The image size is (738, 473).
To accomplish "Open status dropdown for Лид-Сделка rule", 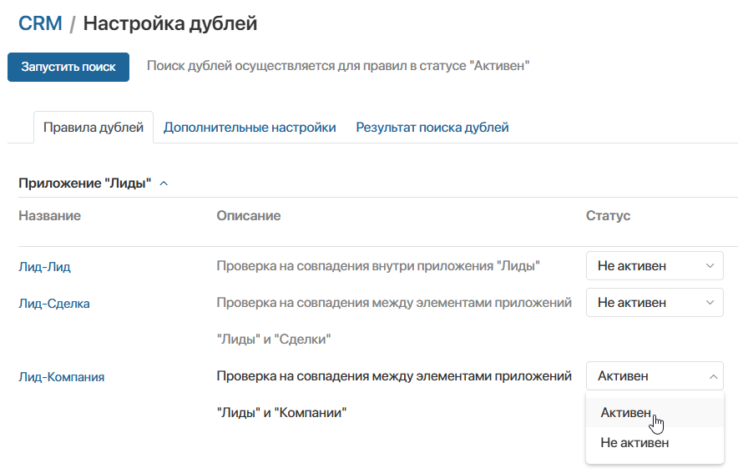I will (655, 302).
